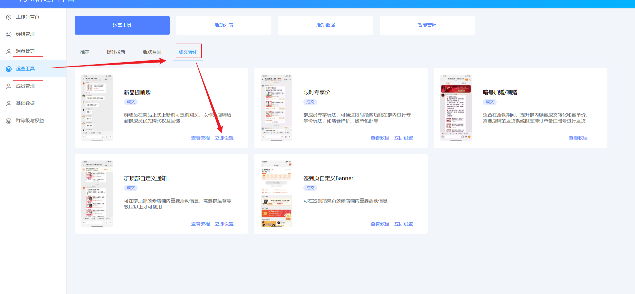Open the 提升拉新 sub-tab
This screenshot has height=294, width=635.
pos(116,52)
